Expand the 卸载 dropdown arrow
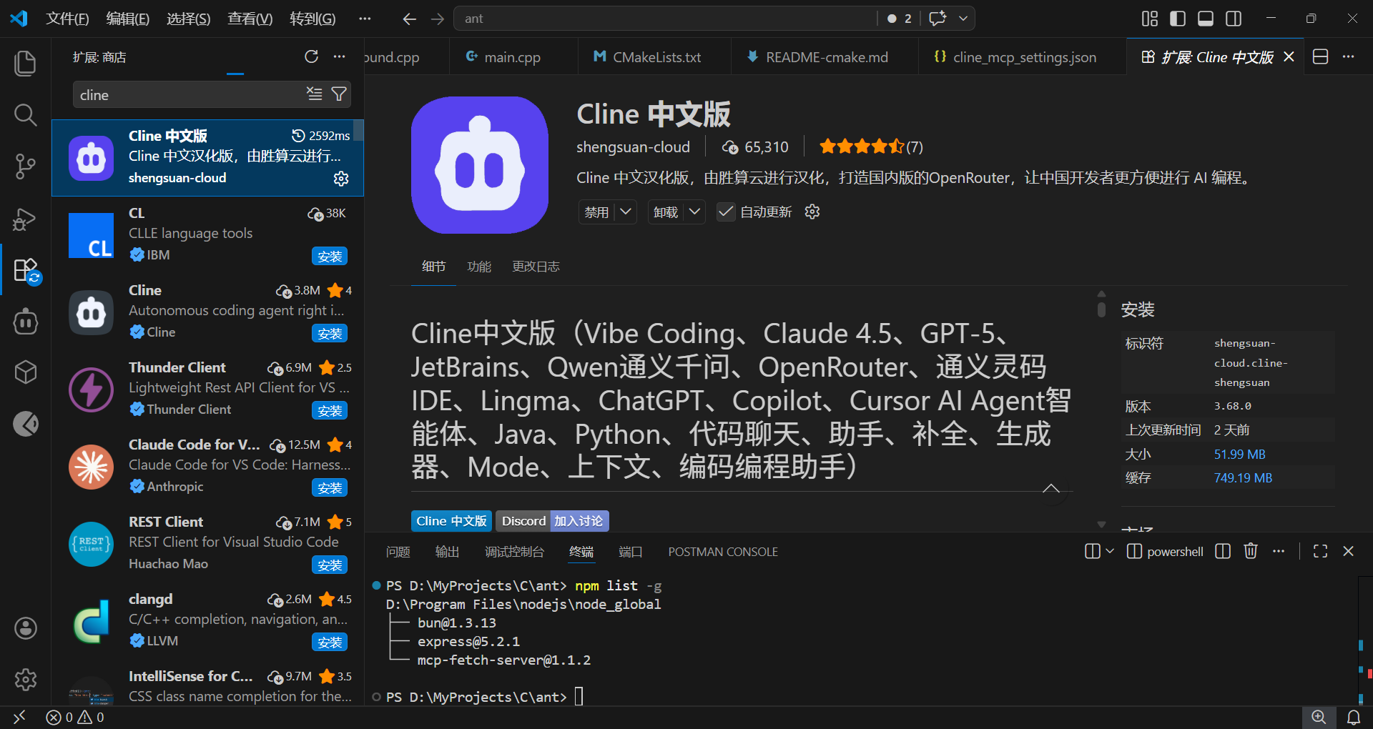The width and height of the screenshot is (1373, 729). 695,212
